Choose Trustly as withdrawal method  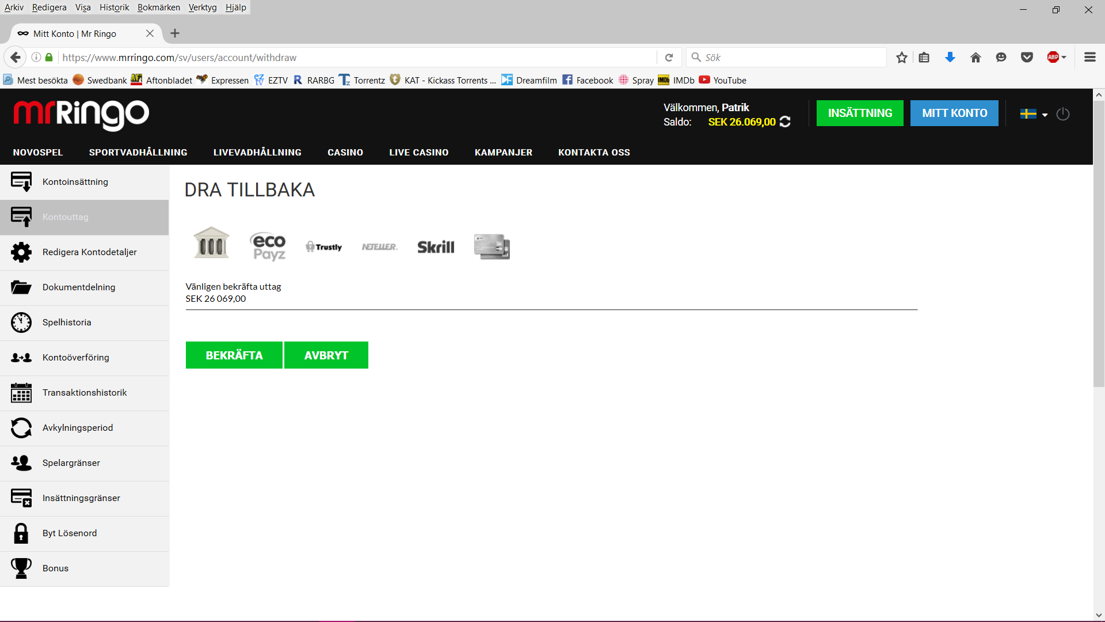[324, 247]
